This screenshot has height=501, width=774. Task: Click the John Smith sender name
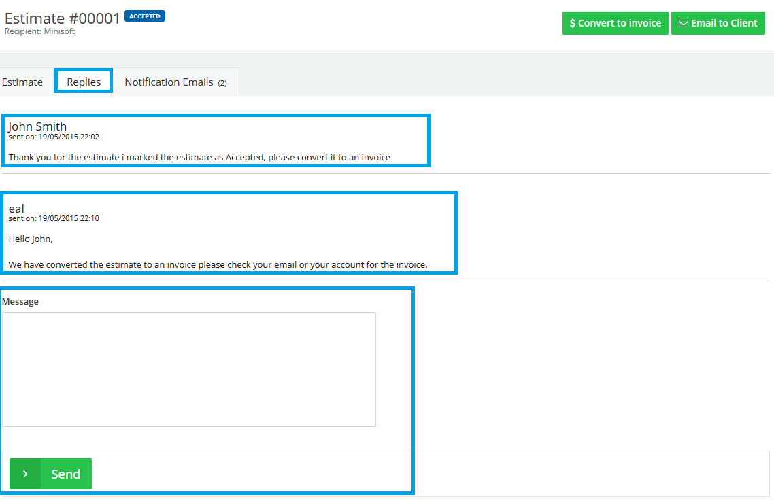tap(37, 126)
